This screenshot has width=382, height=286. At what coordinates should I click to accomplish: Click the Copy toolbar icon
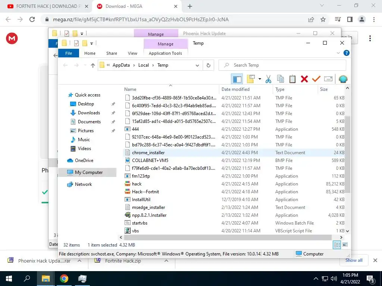coord(281,79)
